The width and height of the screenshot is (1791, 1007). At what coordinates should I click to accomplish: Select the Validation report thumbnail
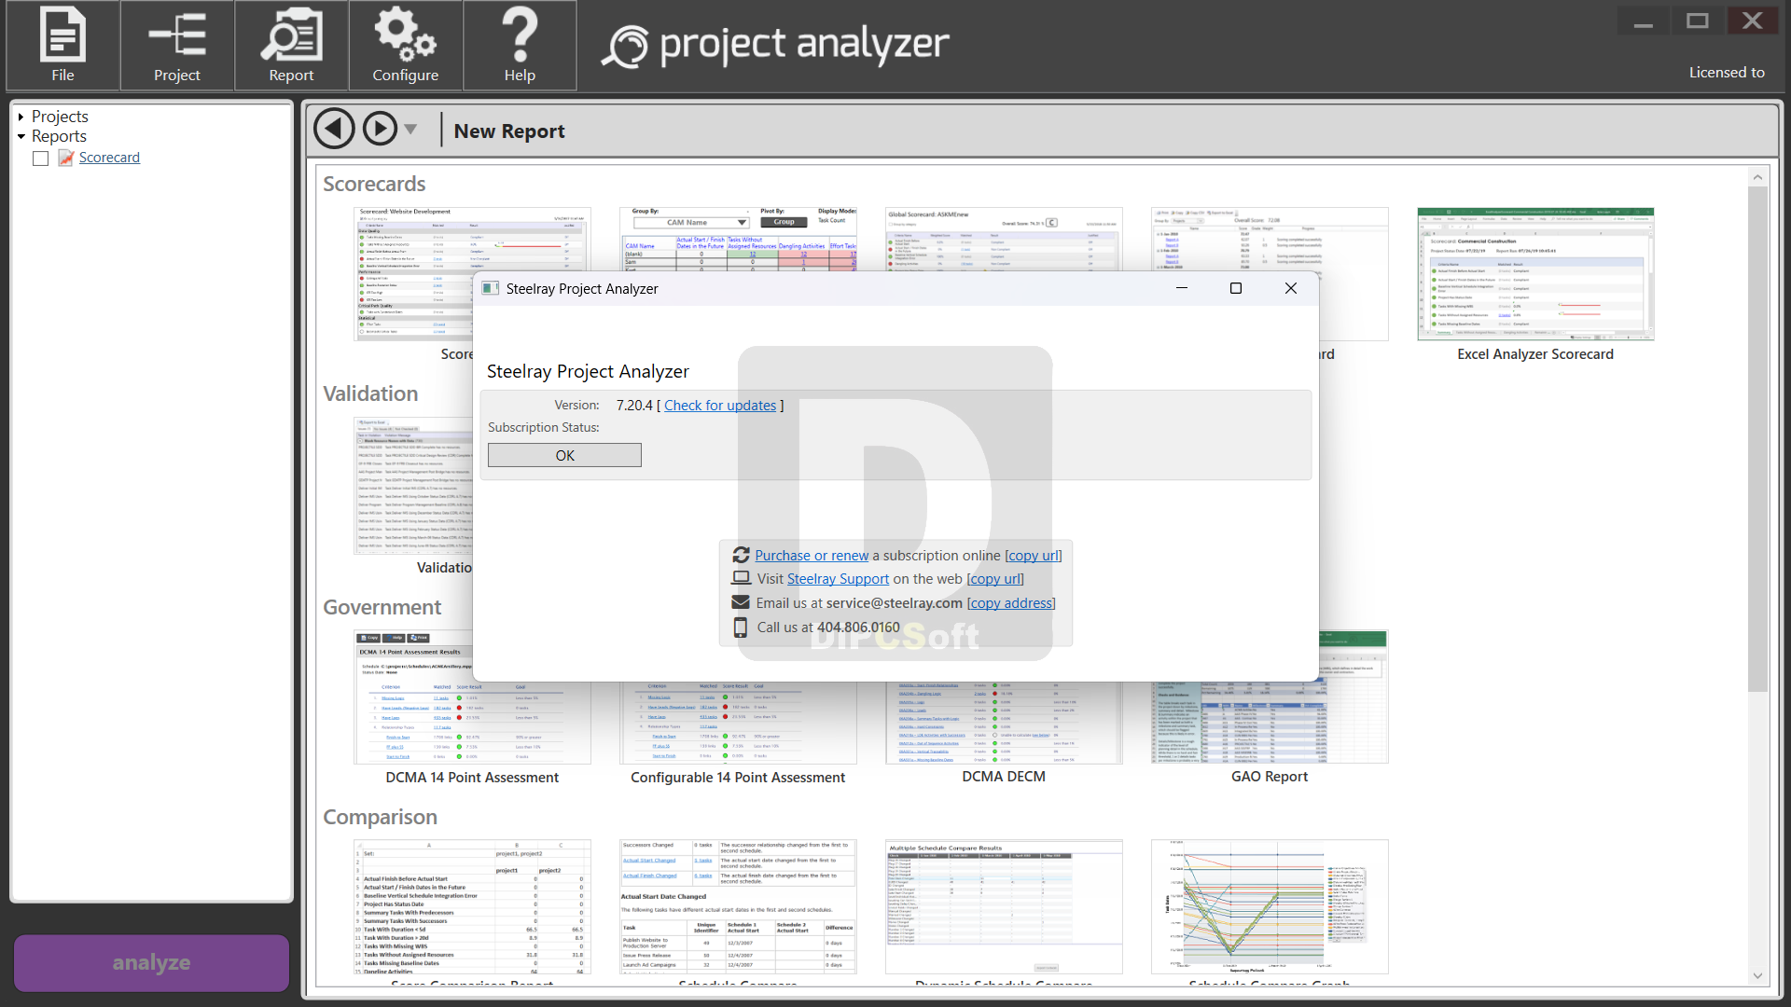tap(413, 486)
